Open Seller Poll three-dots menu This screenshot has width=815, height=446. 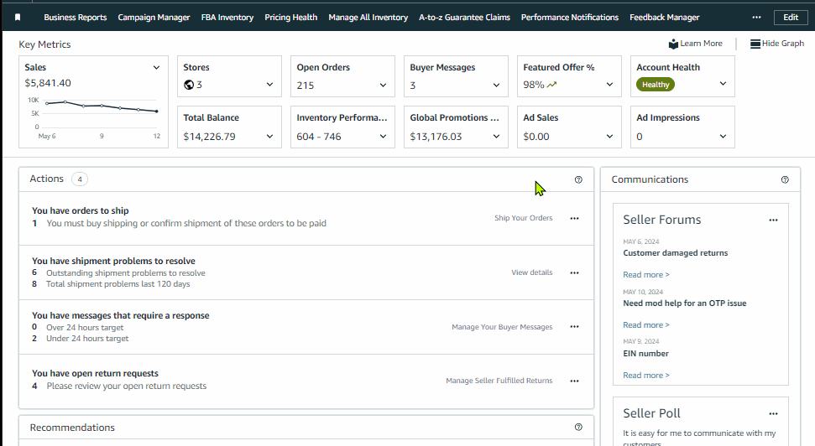coord(773,414)
